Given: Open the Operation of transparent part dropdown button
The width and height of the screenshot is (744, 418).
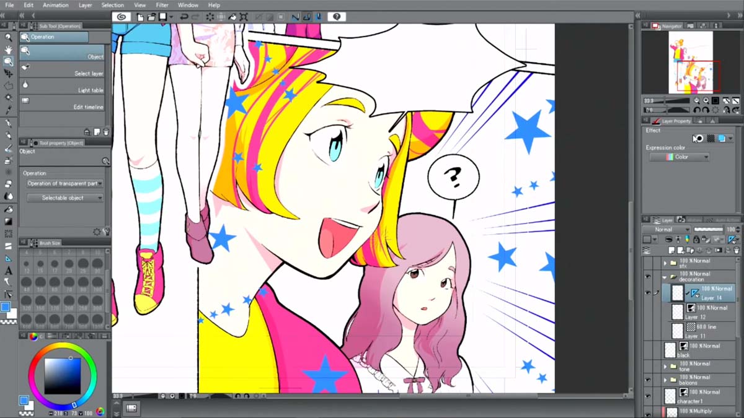Looking at the screenshot, I should click(x=64, y=183).
